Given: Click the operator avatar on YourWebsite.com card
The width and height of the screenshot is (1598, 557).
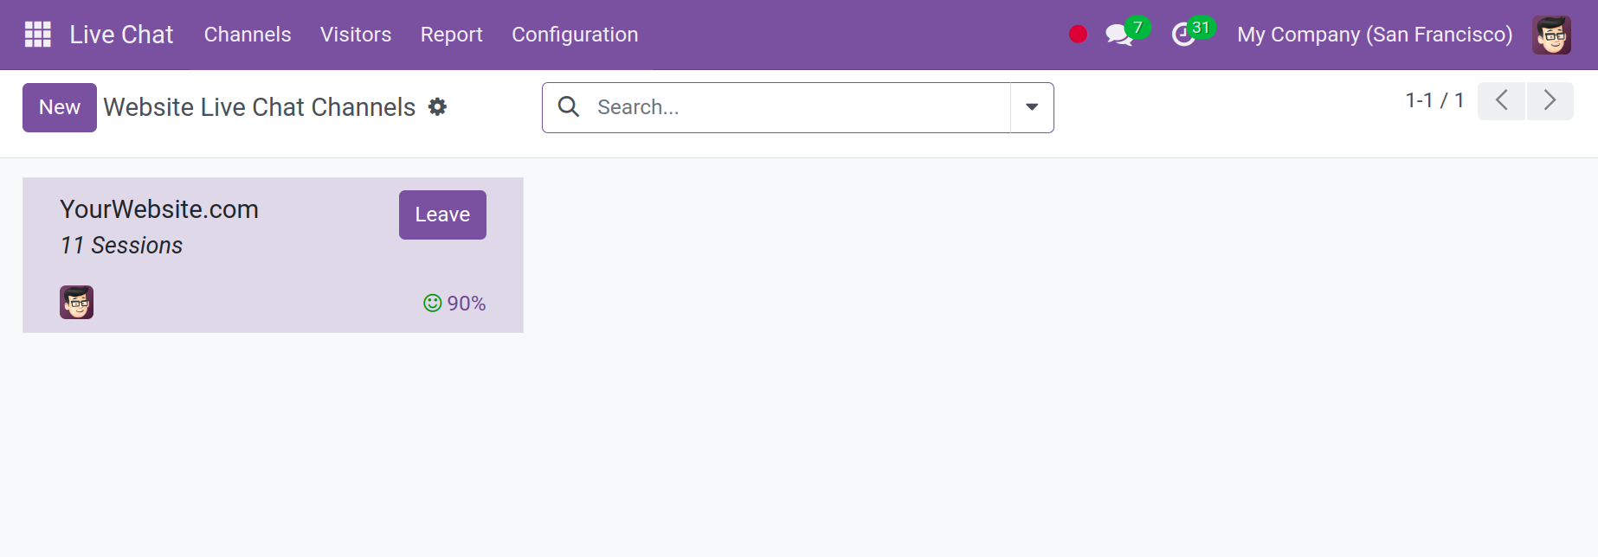Looking at the screenshot, I should pos(76,303).
